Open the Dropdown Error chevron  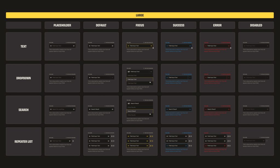(229, 77)
